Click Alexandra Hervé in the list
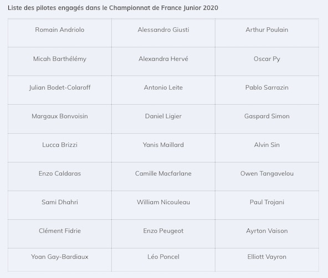Screen dimensions: 328x278 163,59
